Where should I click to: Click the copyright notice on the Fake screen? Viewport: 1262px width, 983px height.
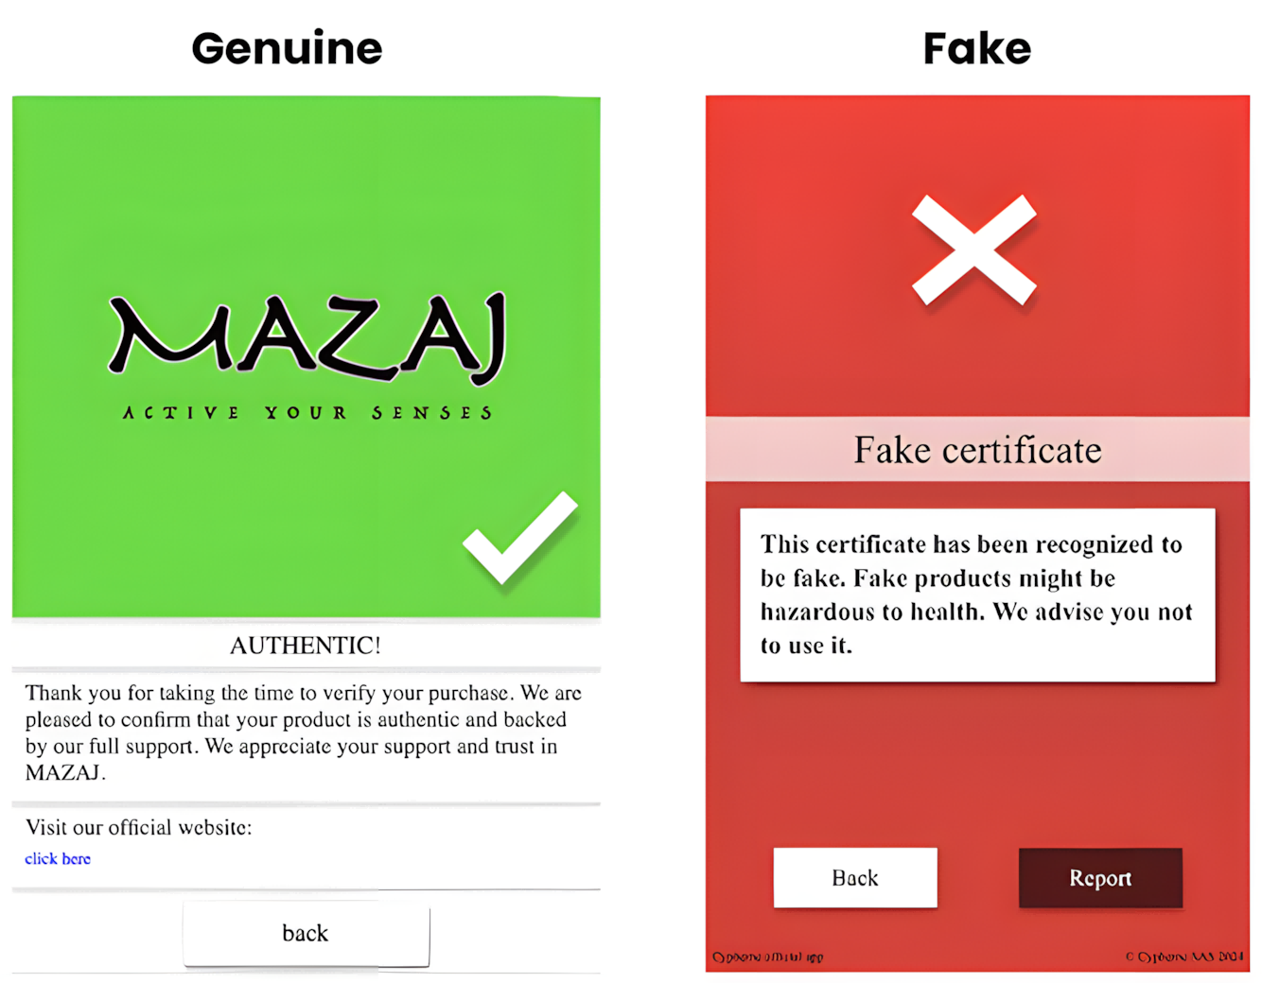[x=1184, y=957]
